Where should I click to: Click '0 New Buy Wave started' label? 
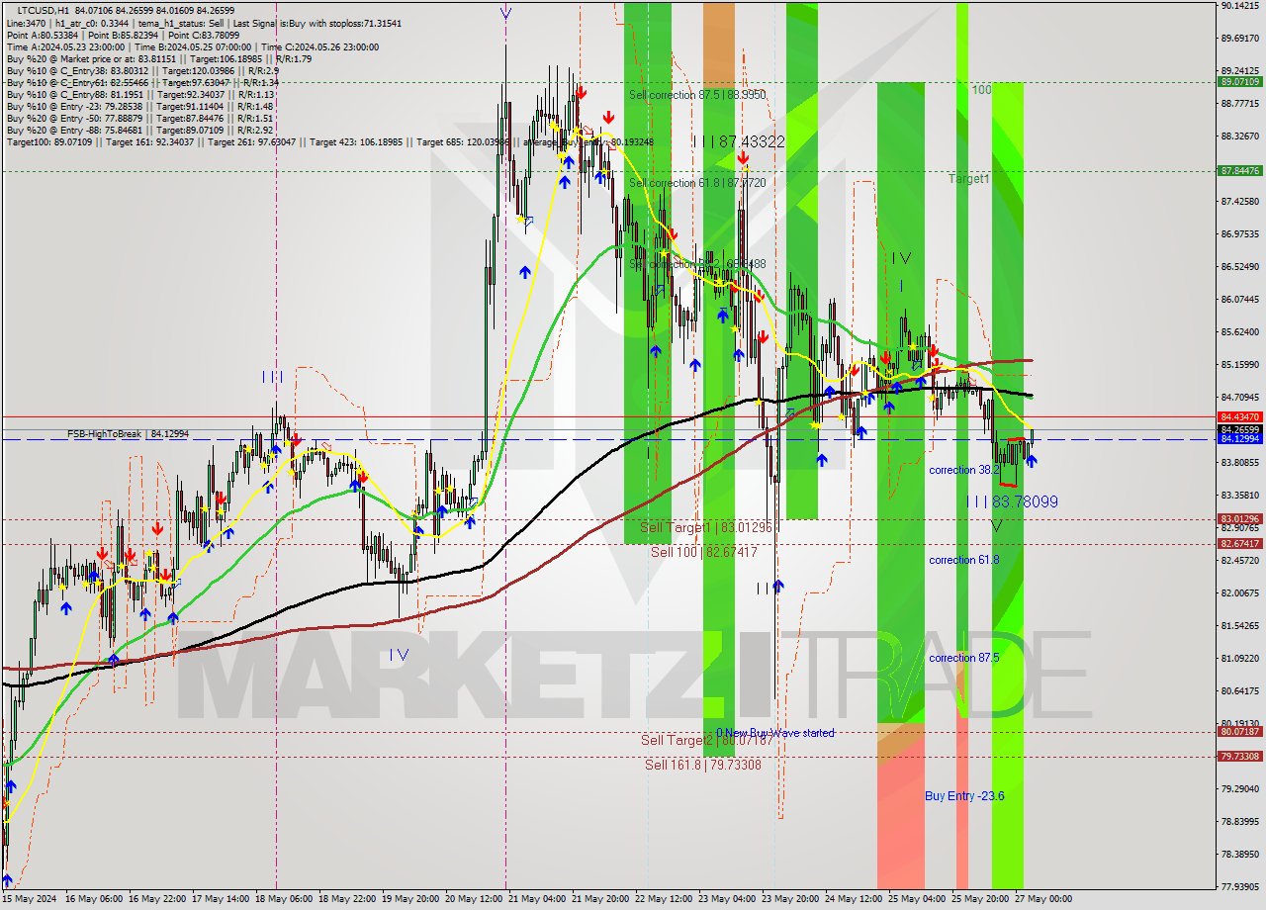775,733
